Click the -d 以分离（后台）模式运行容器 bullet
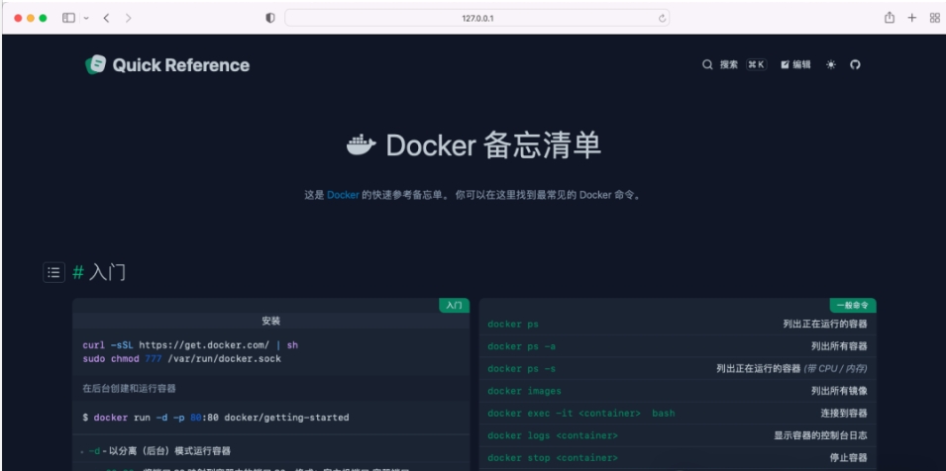 [159, 450]
